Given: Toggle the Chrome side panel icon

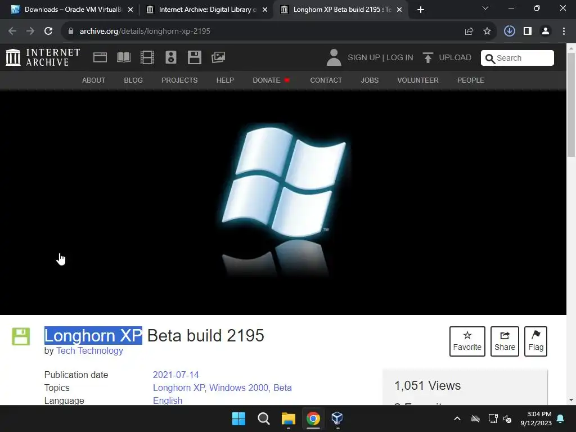Looking at the screenshot, I should pos(528,31).
